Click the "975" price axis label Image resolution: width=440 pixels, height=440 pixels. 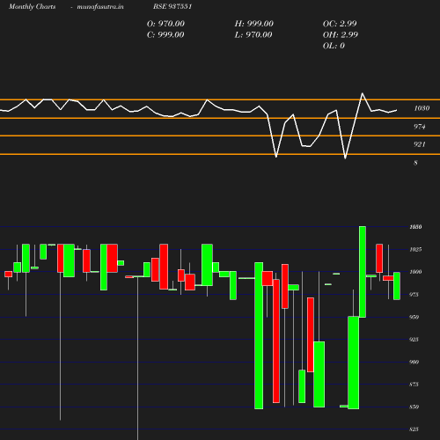tap(414, 295)
